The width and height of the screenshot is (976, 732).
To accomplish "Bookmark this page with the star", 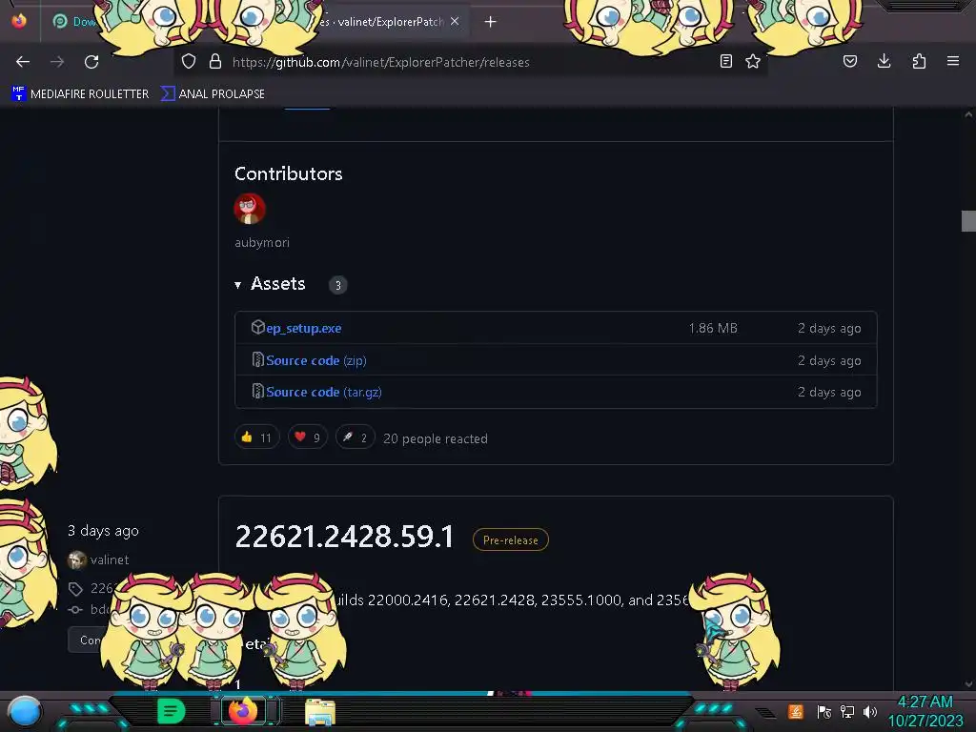I will pos(753,61).
